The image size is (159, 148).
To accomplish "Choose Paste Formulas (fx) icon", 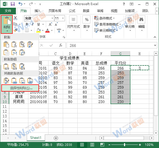I will click(x=14, y=44).
